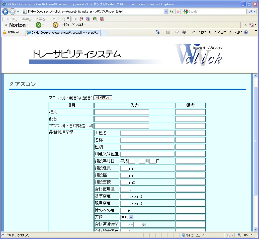This screenshot has height=239, width=259.
Task: Open the ページ(P) menu
Action: tap(199, 32)
